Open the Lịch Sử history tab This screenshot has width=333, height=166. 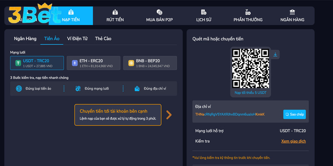point(204,16)
